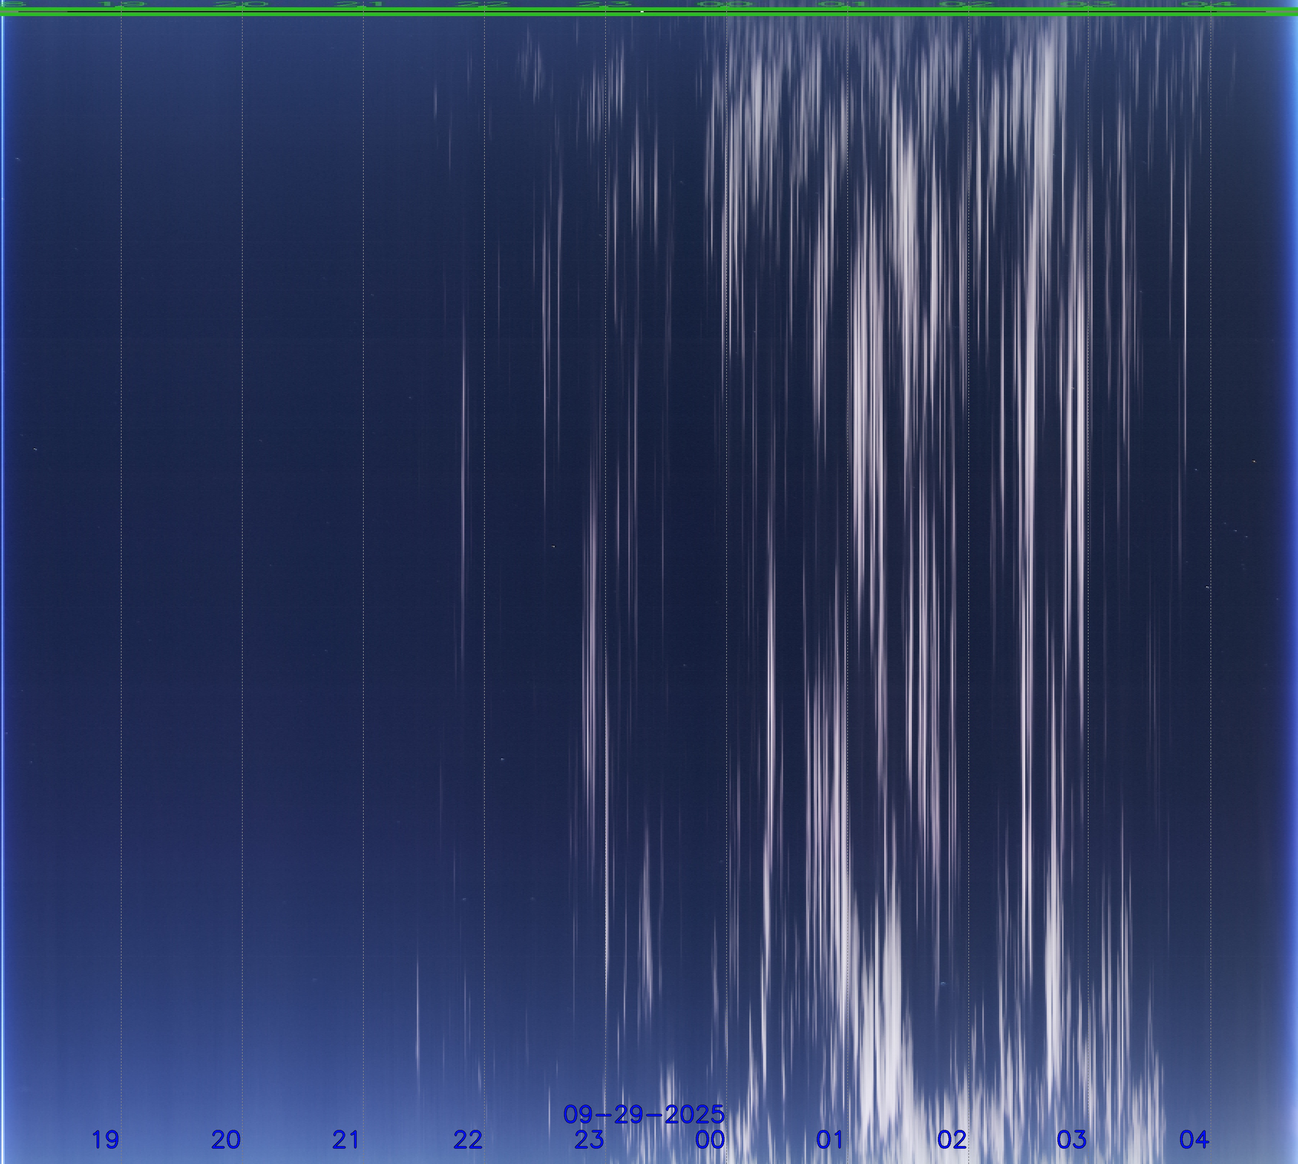Click the white marker on the green bar

tap(642, 11)
